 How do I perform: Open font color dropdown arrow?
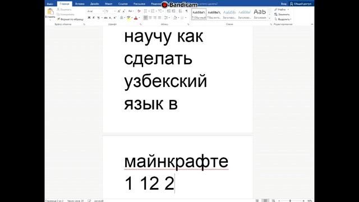coord(139,17)
